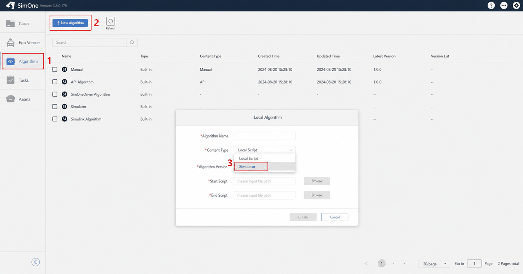
Task: Open the 20/page size dropdown
Action: click(x=434, y=264)
